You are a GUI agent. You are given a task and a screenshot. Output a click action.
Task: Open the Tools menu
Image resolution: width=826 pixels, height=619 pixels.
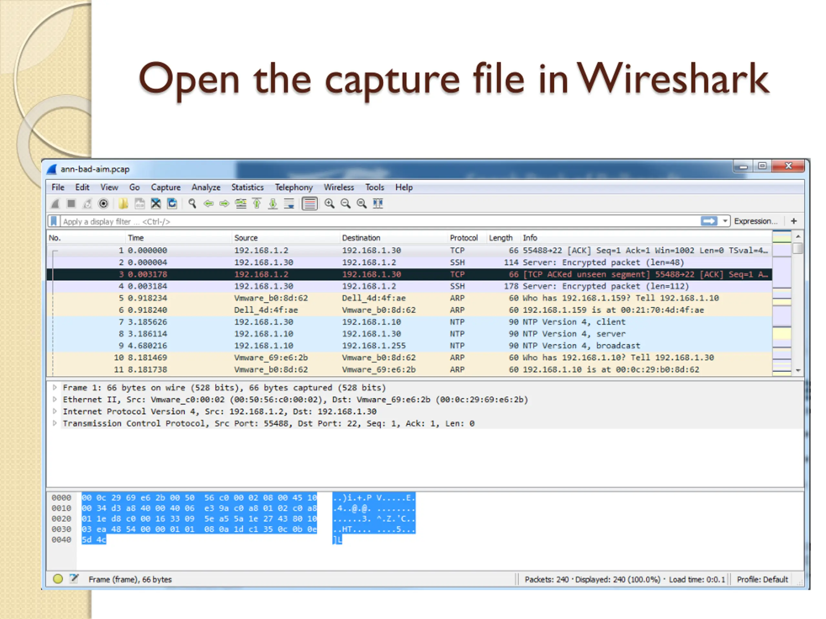(x=375, y=187)
